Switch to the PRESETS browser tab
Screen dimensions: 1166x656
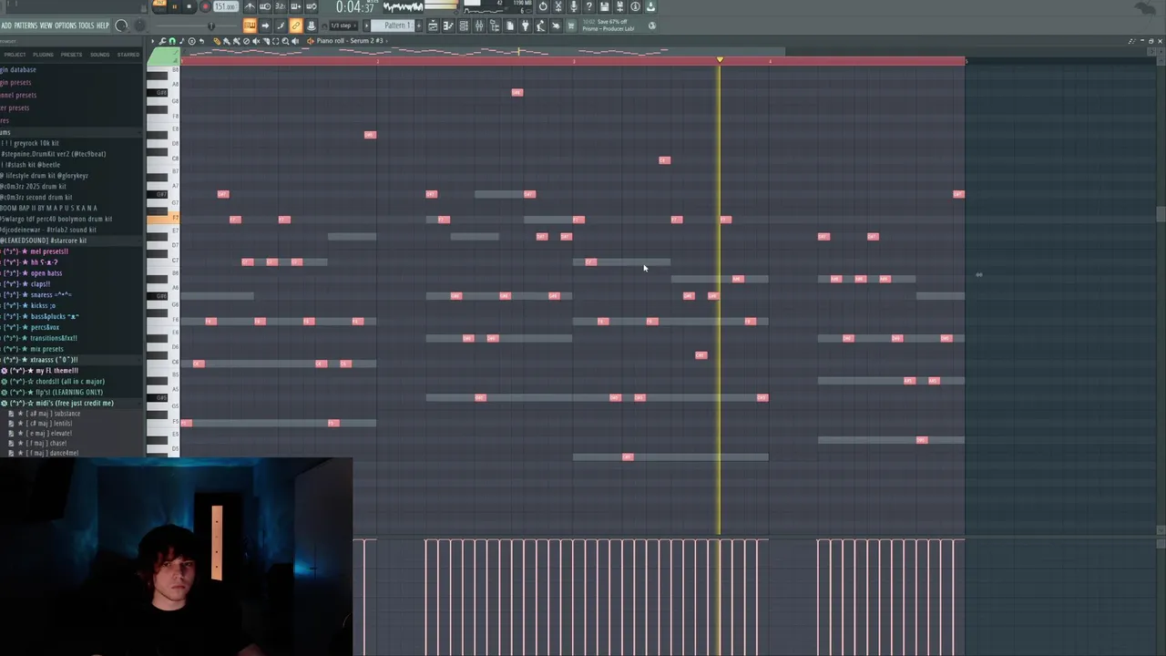(71, 54)
